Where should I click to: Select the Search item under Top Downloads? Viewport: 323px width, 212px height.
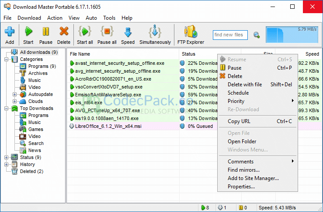[36, 143]
